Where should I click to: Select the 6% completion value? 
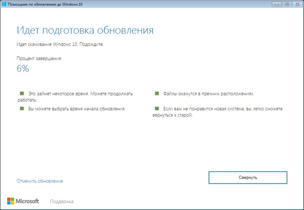23,68
